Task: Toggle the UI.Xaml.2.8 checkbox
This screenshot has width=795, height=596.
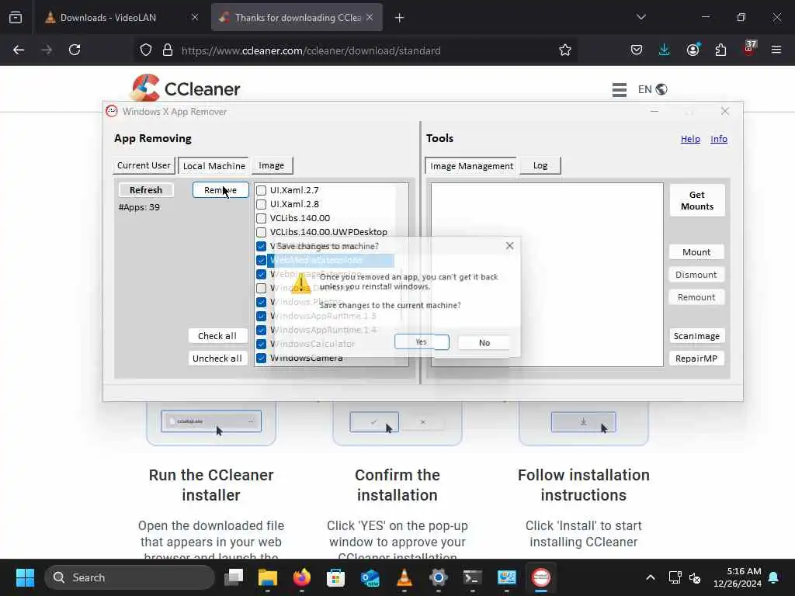Action: [261, 204]
